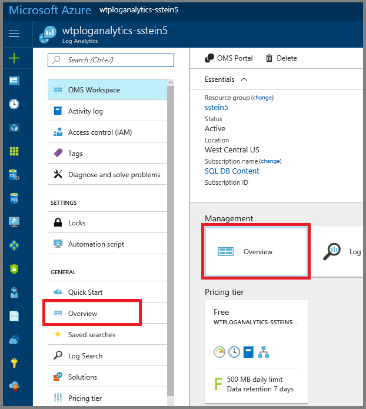366x409 pixels.
Task: Open the JSON template document icon
Action: (14, 316)
